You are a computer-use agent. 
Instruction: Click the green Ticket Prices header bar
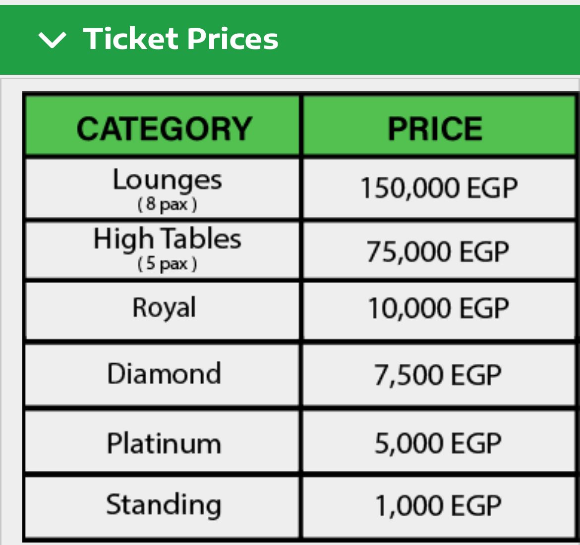pos(290,40)
